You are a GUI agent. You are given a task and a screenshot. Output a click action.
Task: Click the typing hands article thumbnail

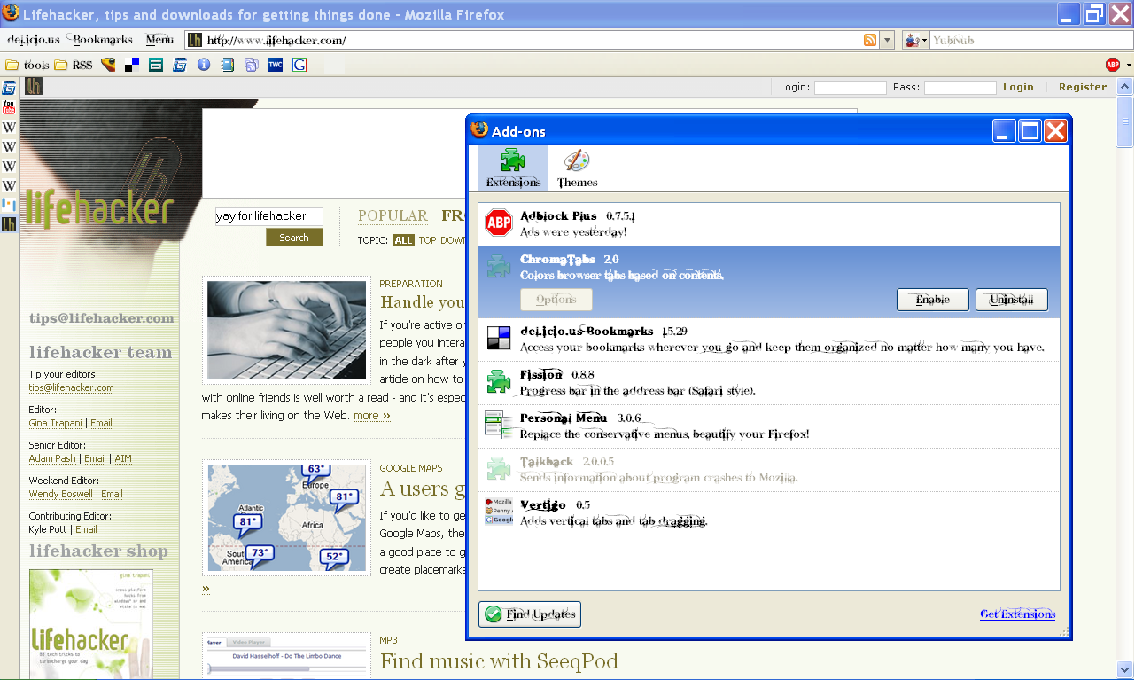coord(286,330)
